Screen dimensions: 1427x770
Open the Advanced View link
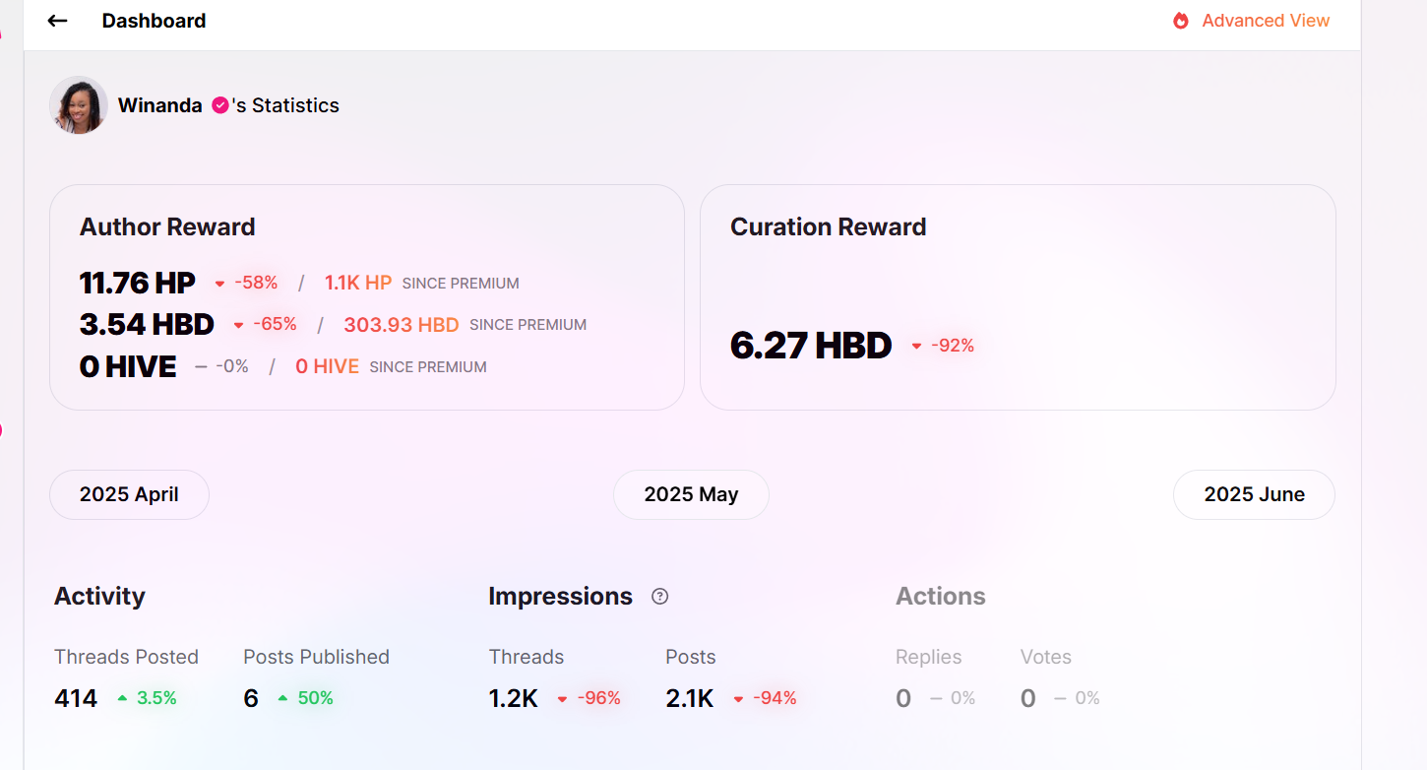point(1265,21)
